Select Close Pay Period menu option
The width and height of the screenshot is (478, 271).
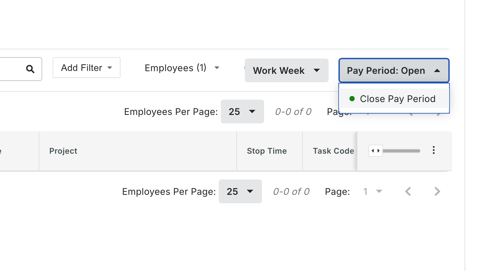click(394, 99)
